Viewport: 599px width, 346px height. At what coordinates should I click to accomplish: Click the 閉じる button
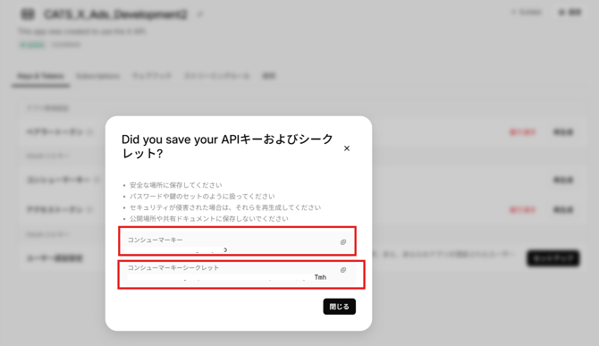[x=339, y=307]
